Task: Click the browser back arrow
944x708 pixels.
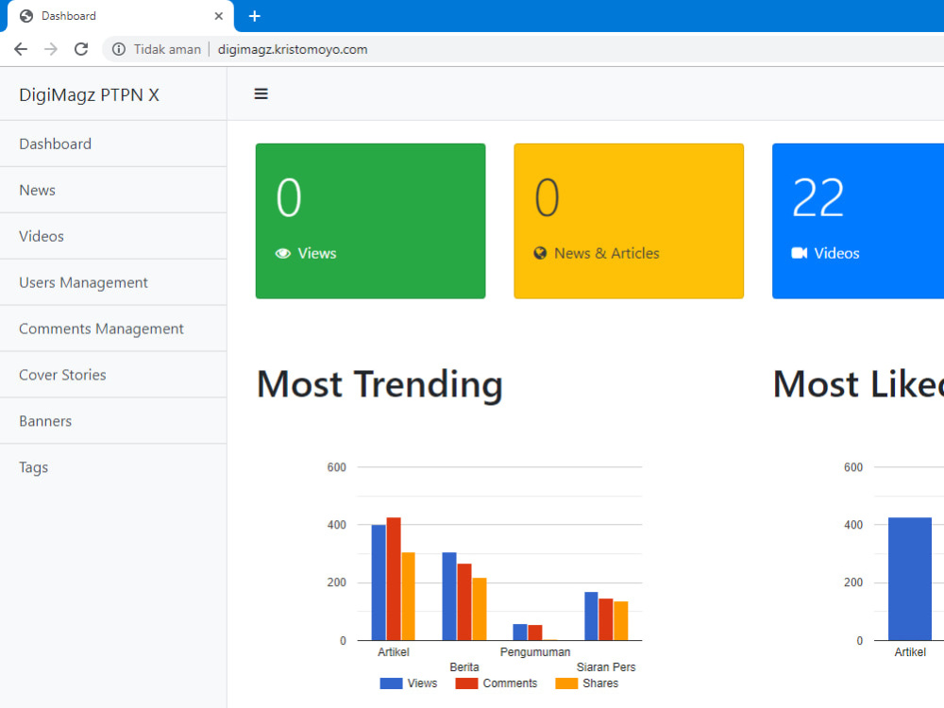Action: (21, 49)
